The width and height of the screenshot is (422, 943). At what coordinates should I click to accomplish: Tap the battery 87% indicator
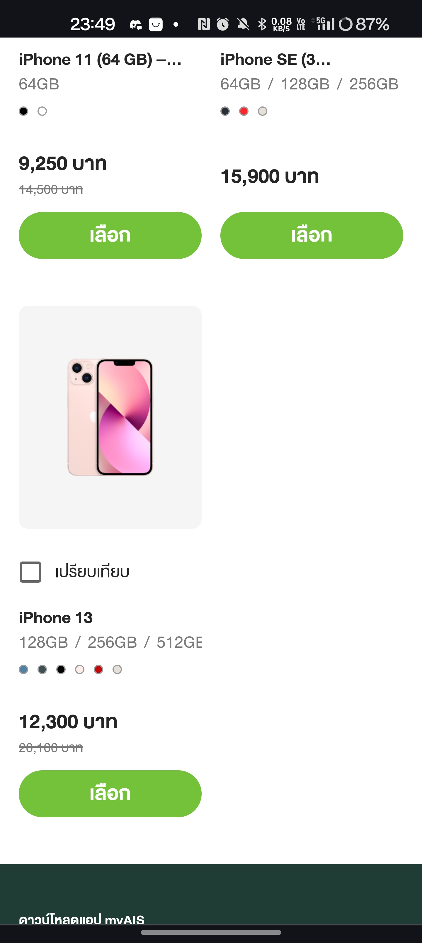(364, 24)
